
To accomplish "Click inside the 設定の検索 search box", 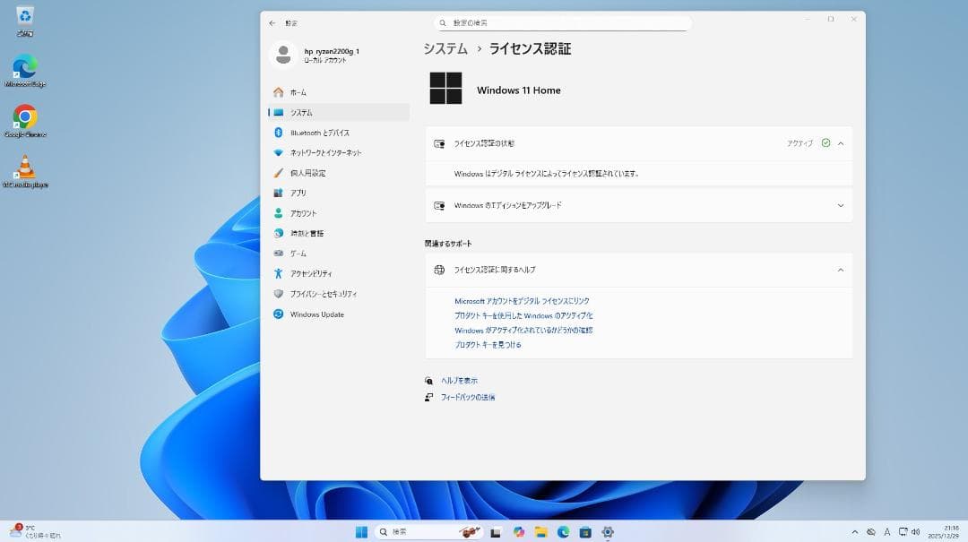I will (560, 22).
